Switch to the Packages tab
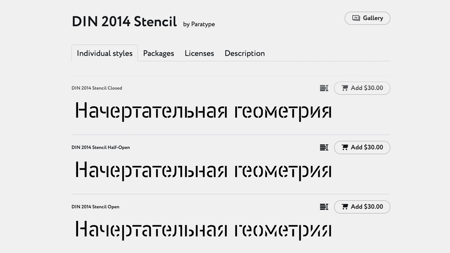Screen dimensions: 450x253 158,53
